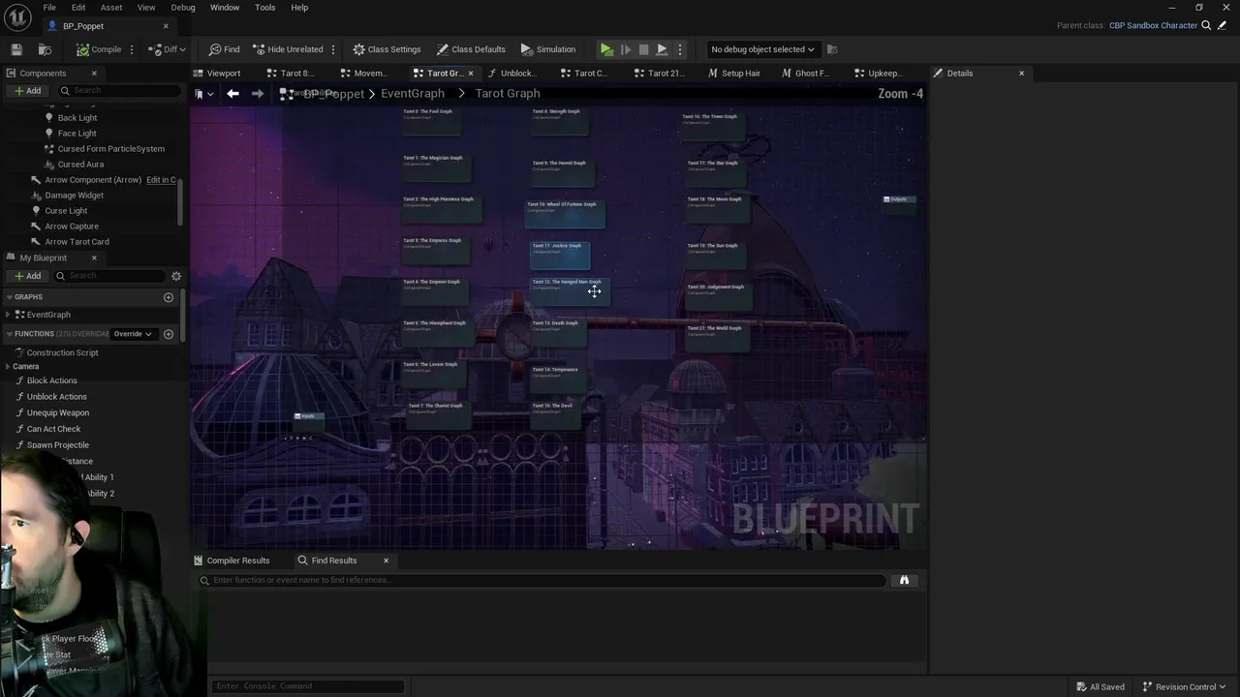Open the Debug menu
1240x697 pixels.
click(x=183, y=8)
